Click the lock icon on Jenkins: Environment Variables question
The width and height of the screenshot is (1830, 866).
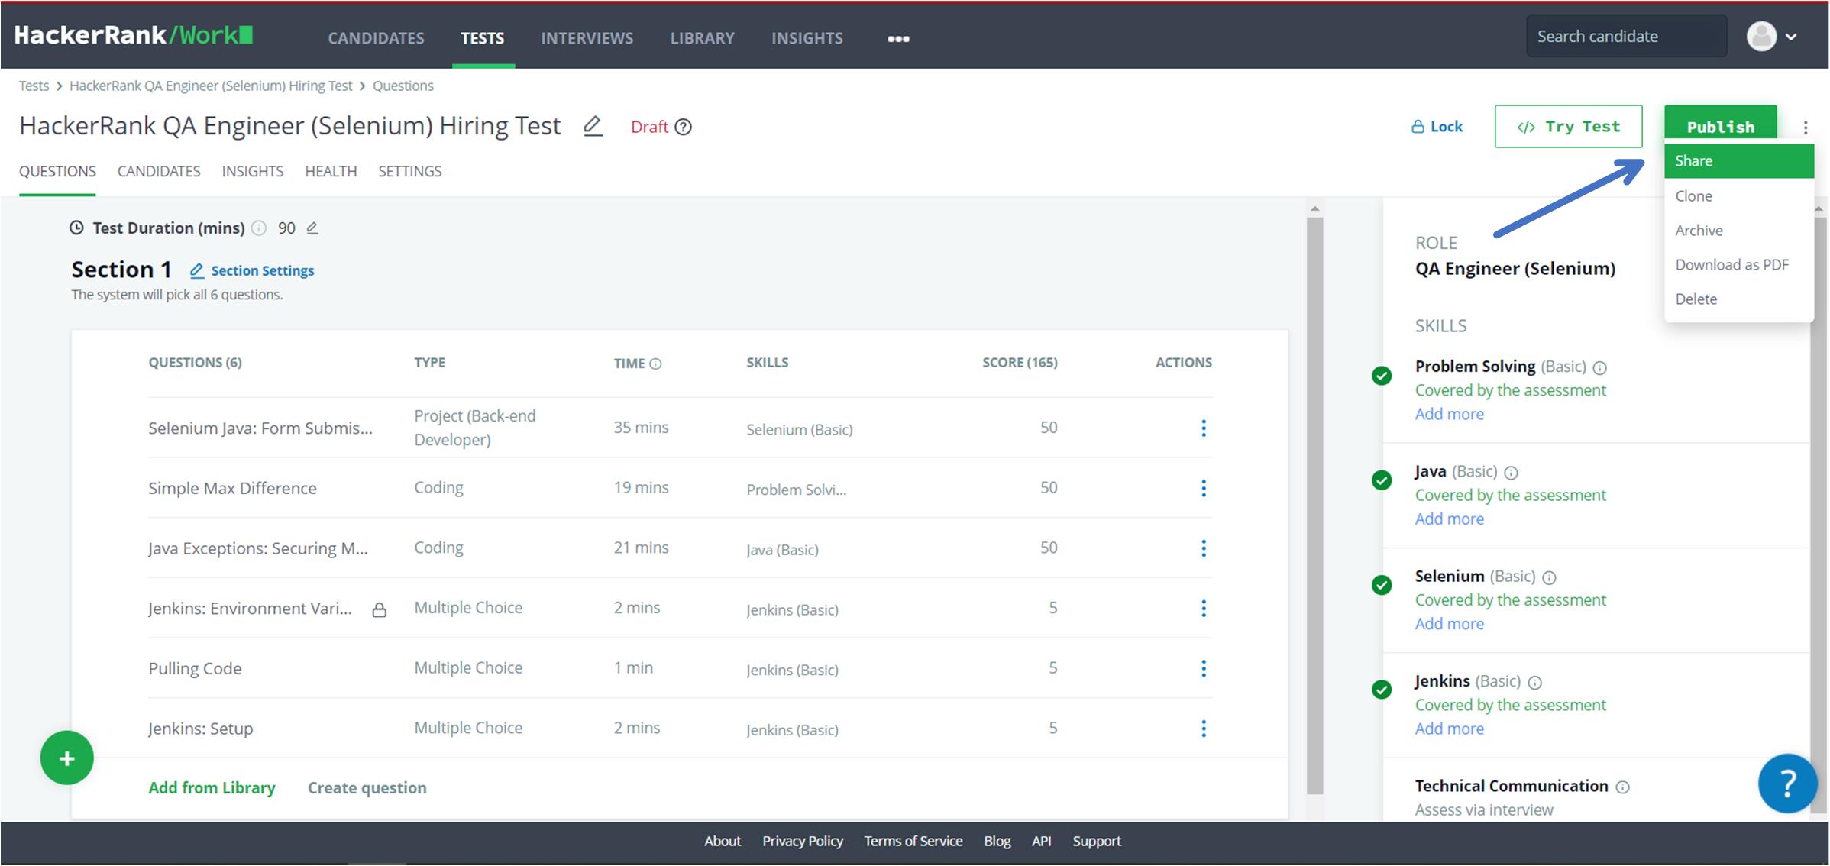tap(380, 609)
